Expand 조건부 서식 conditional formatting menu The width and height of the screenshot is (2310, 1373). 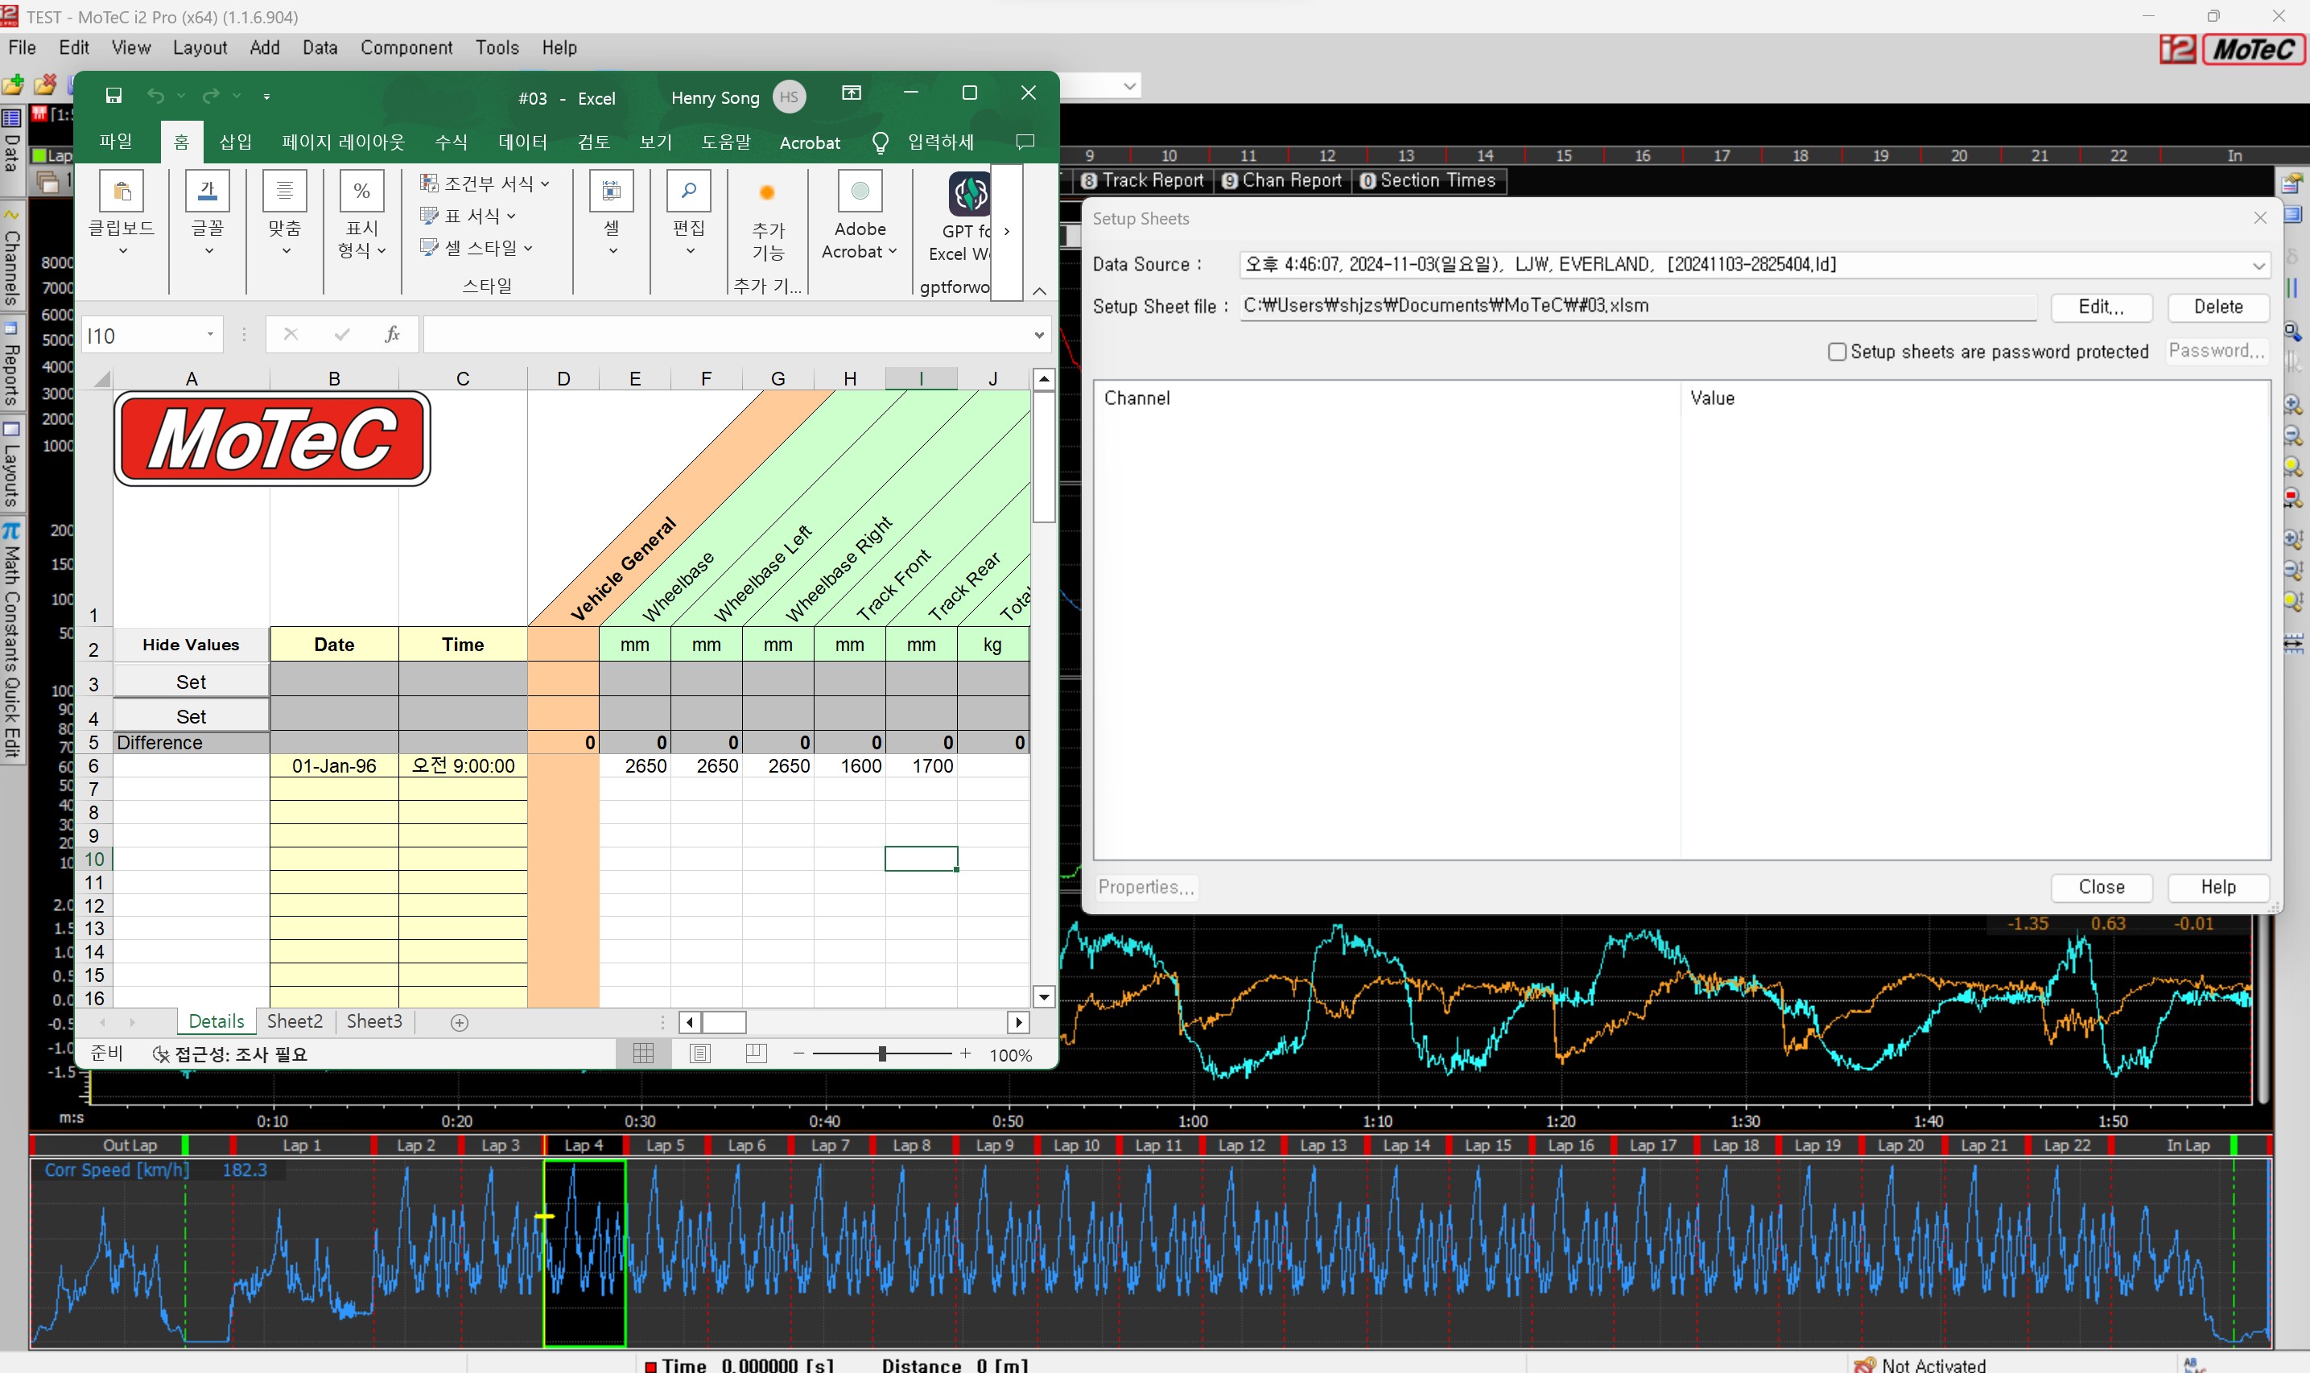click(485, 183)
